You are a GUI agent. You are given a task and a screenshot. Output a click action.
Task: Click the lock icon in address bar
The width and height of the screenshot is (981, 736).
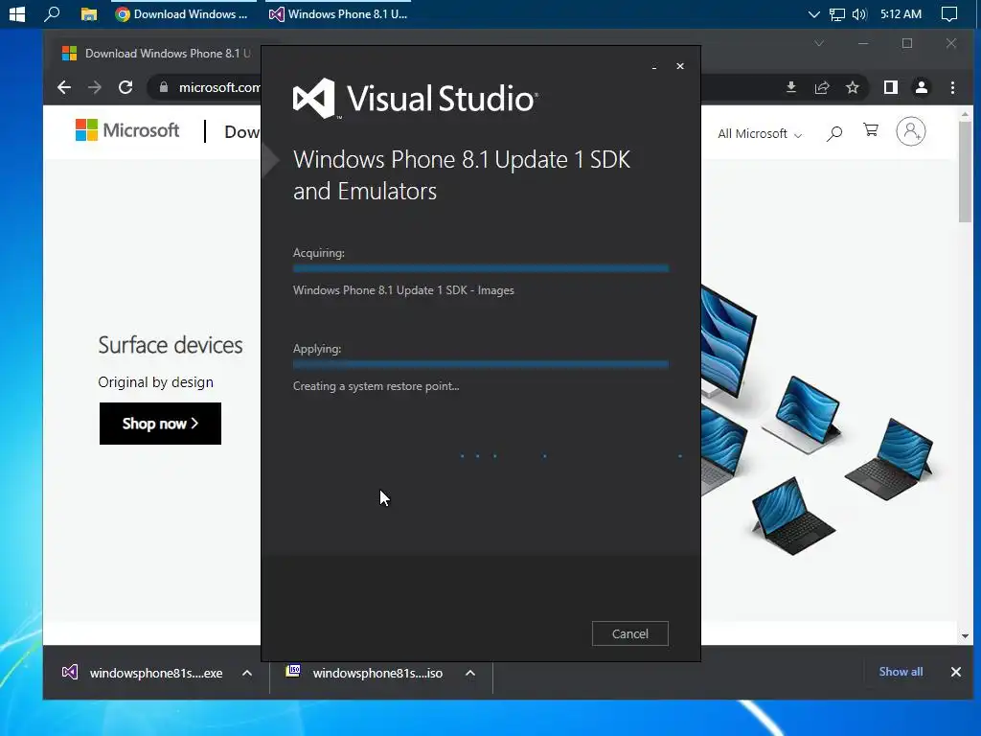coord(163,87)
